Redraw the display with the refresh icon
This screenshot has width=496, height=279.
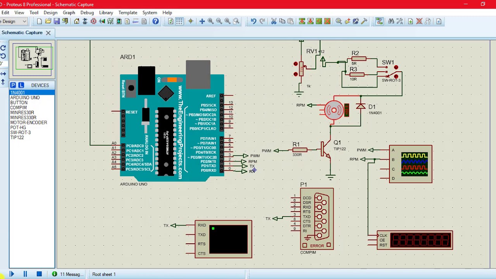pos(170,21)
